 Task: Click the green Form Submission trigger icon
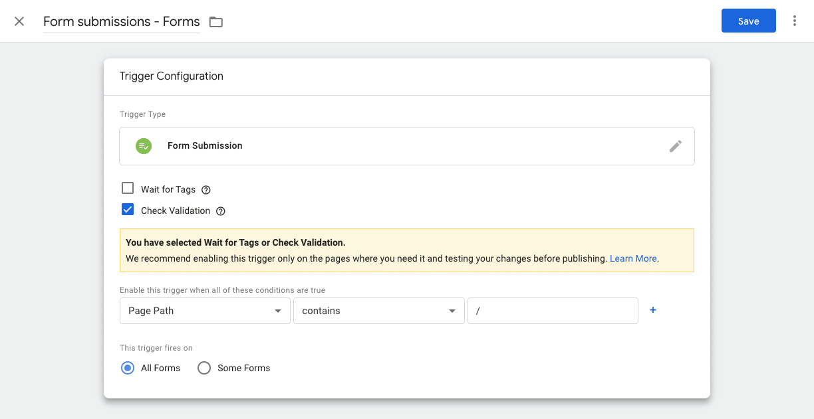(143, 146)
